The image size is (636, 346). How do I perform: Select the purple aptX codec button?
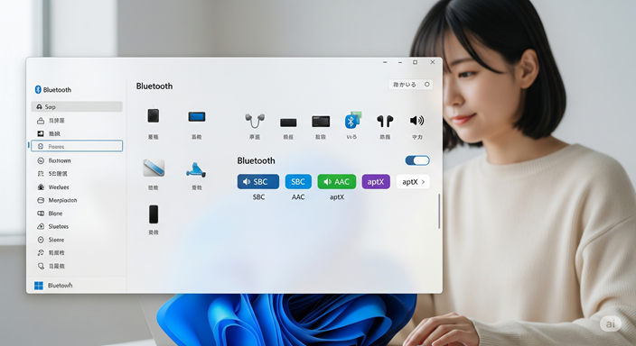pyautogui.click(x=376, y=182)
